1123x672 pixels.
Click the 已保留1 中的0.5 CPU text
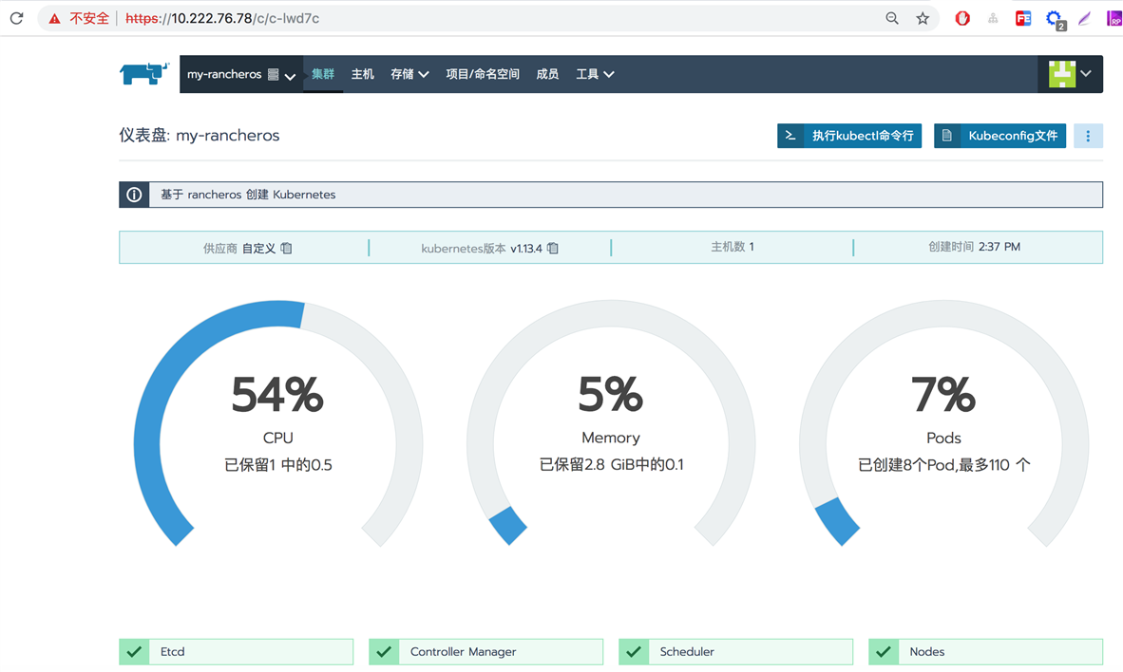(x=277, y=465)
